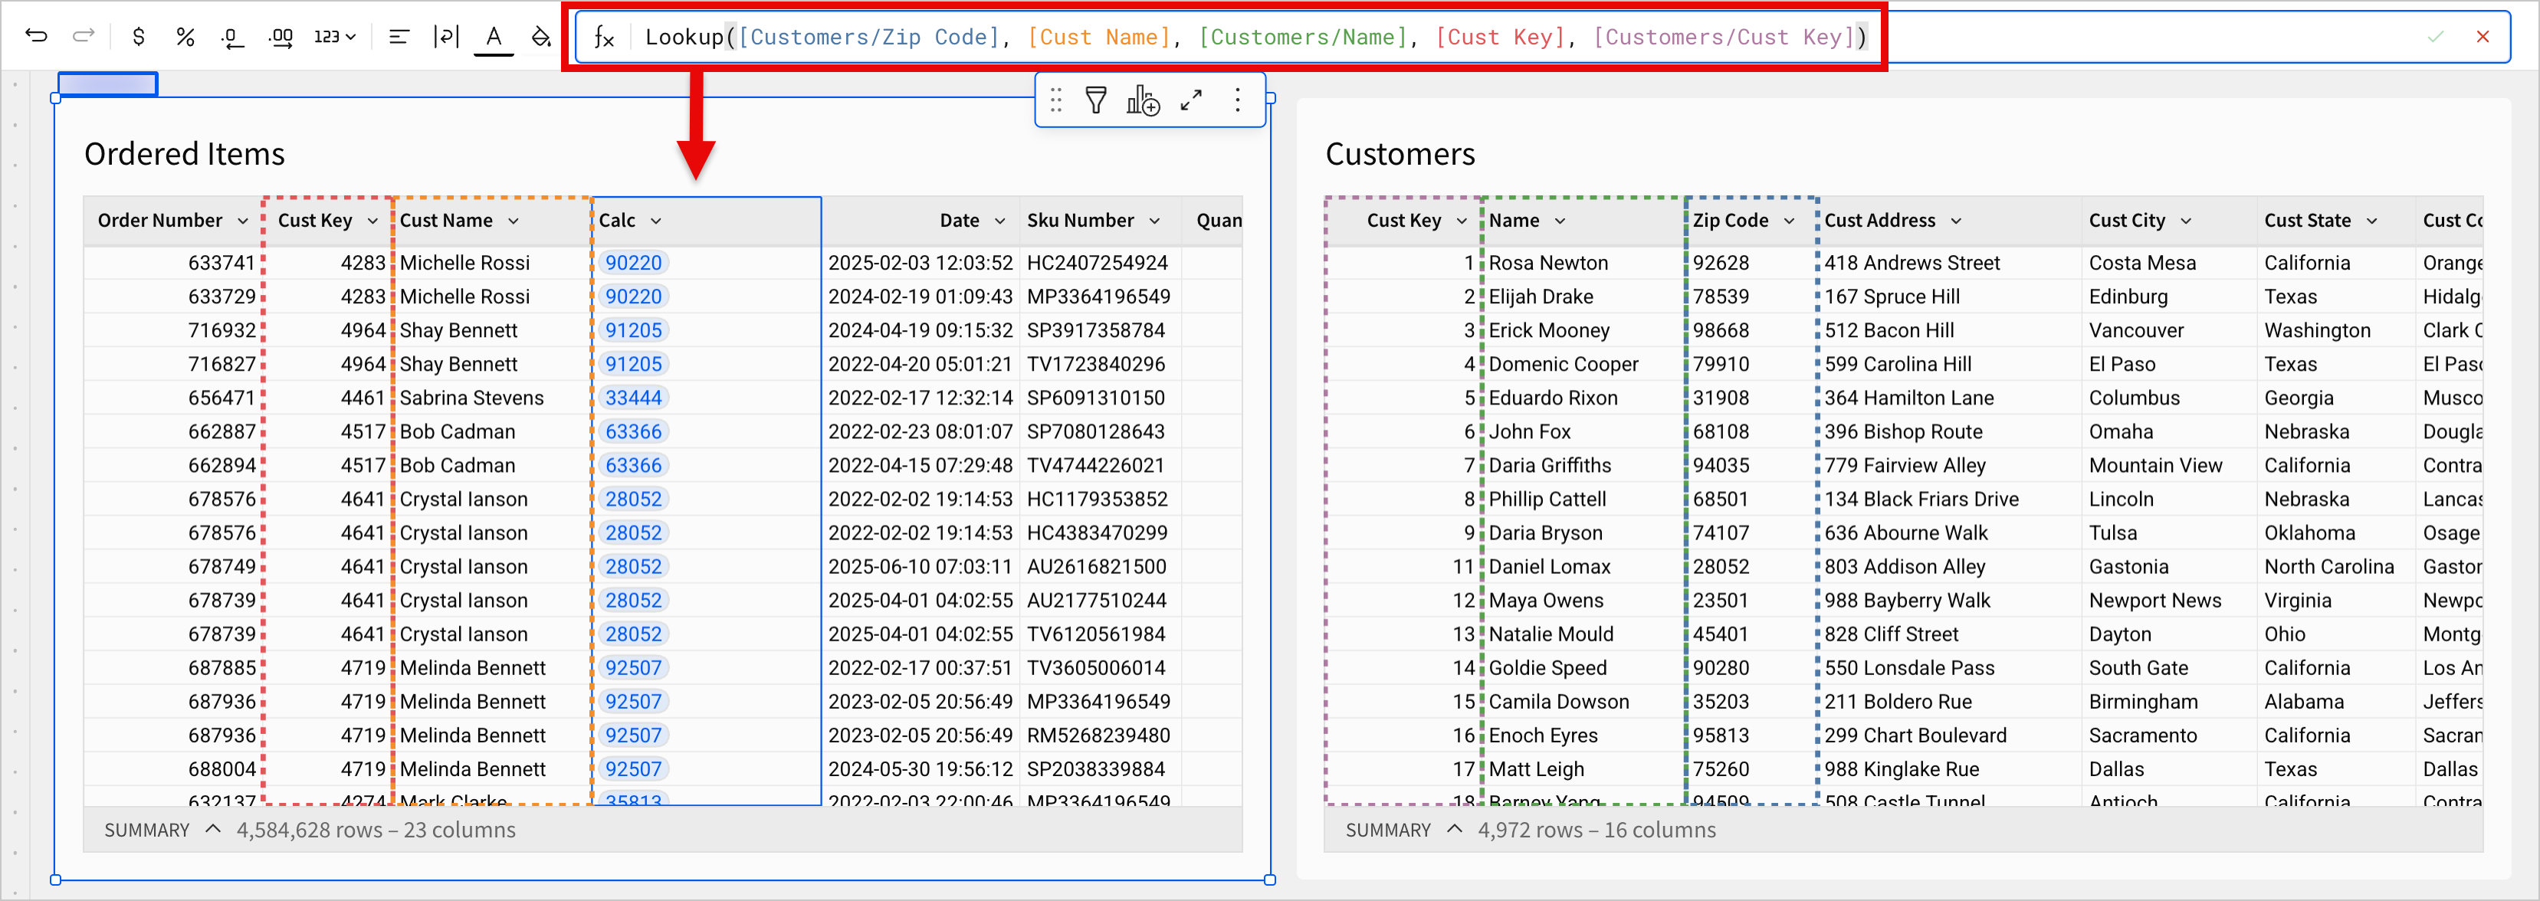This screenshot has width=2540, height=901.
Task: Open the Cust Address column dropdown
Action: (1956, 221)
